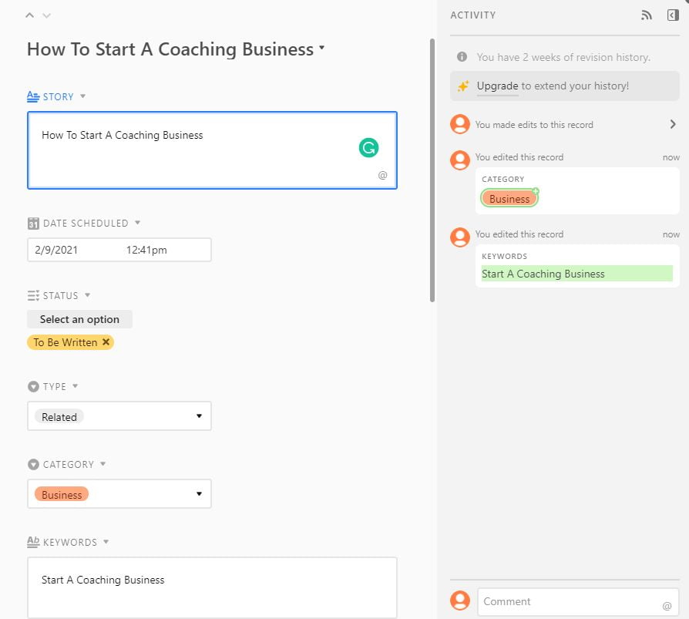
Task: Click the @ mention icon in Story field
Action: point(382,176)
